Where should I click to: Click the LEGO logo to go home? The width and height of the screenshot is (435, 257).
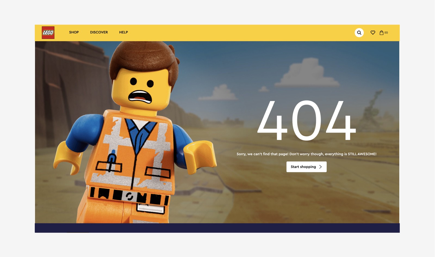(48, 32)
